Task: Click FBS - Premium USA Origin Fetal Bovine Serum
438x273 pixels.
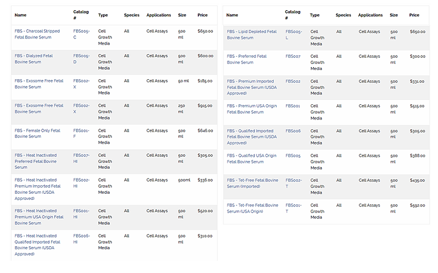Action: [251, 108]
